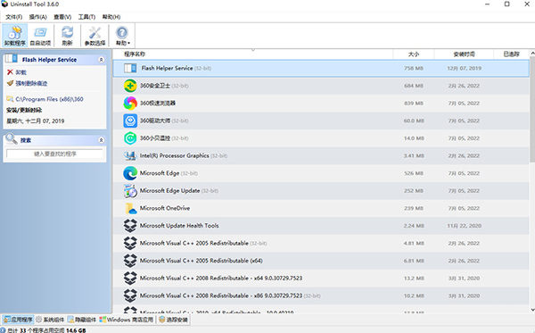Click the Microsoft OneDrive folder icon

(131, 208)
